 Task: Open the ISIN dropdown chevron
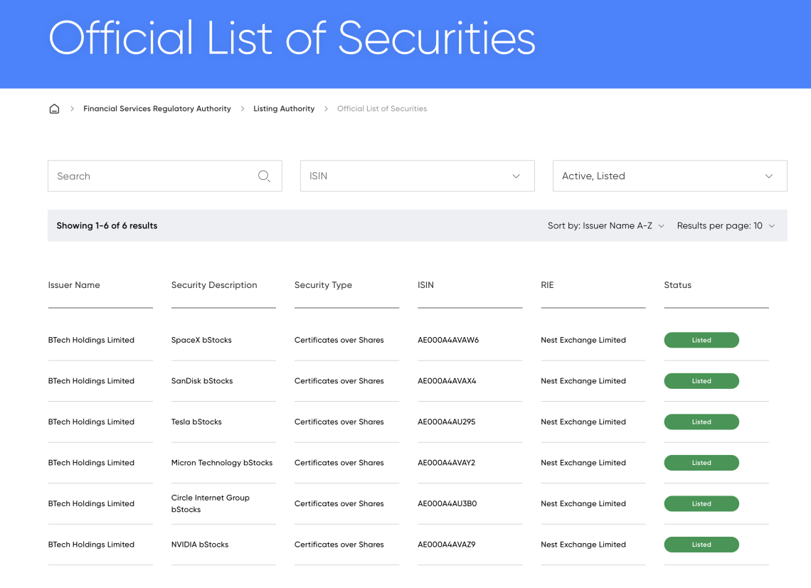[x=516, y=176]
